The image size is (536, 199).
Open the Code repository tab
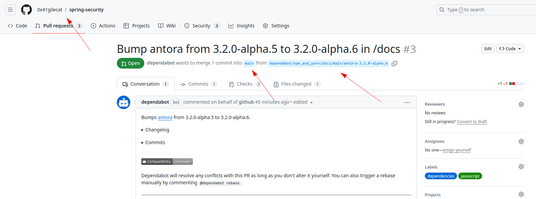(x=17, y=26)
